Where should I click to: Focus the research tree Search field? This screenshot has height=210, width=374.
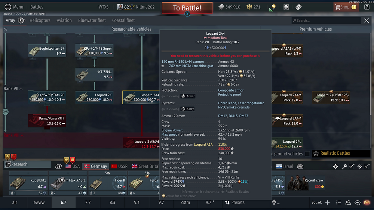(x=326, y=21)
